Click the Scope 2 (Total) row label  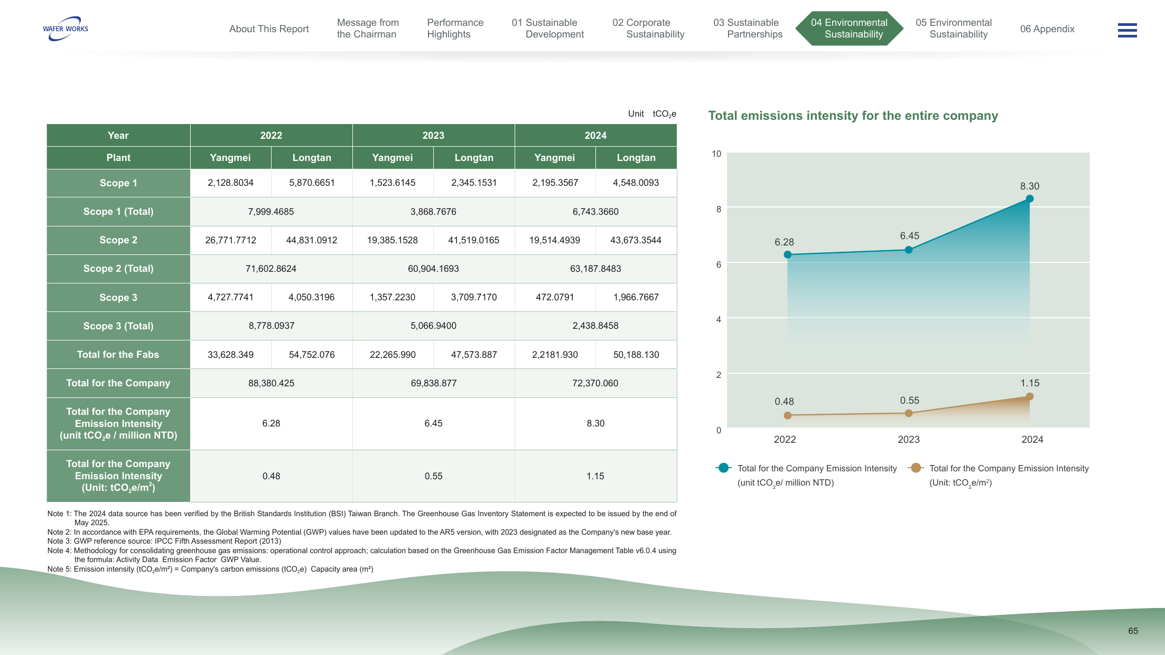(118, 269)
